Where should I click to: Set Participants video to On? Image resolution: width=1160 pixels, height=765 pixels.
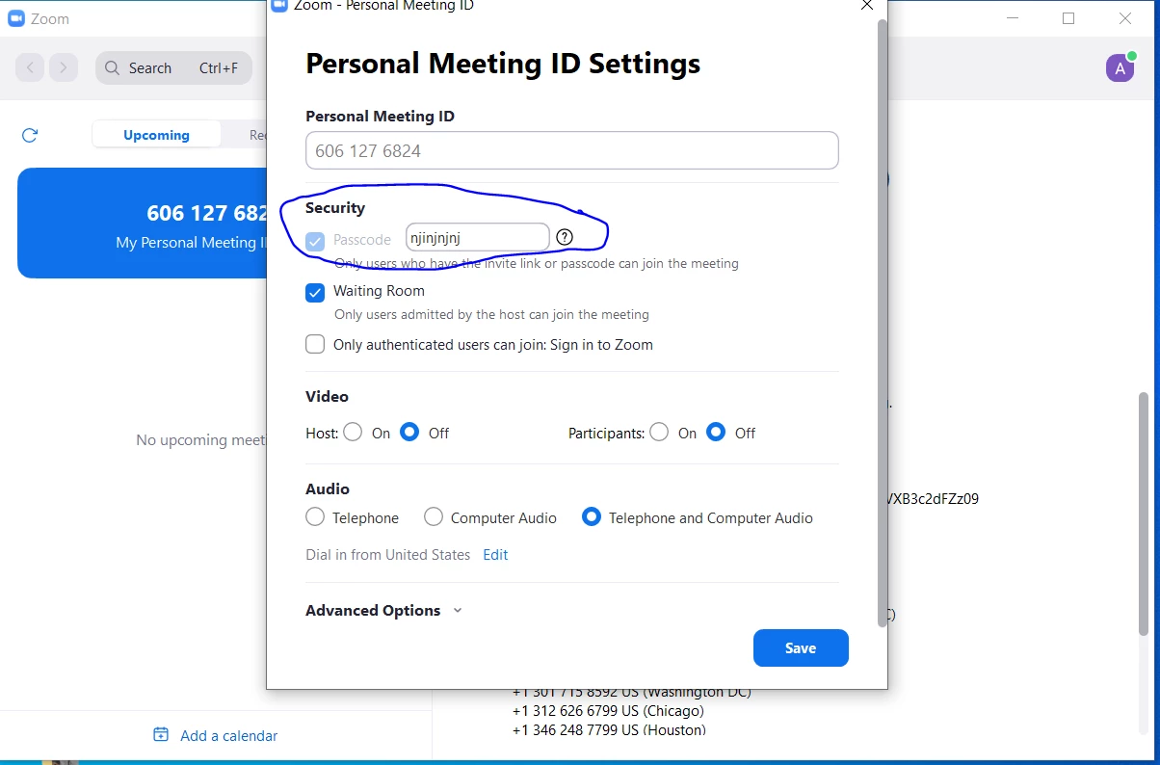tap(659, 433)
